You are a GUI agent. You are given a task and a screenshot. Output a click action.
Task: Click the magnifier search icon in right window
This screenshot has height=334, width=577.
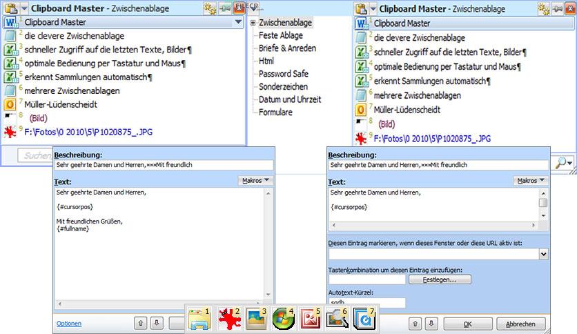560,162
